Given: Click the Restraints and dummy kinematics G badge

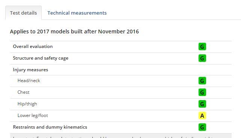Looking at the screenshot, I should coord(202,127).
